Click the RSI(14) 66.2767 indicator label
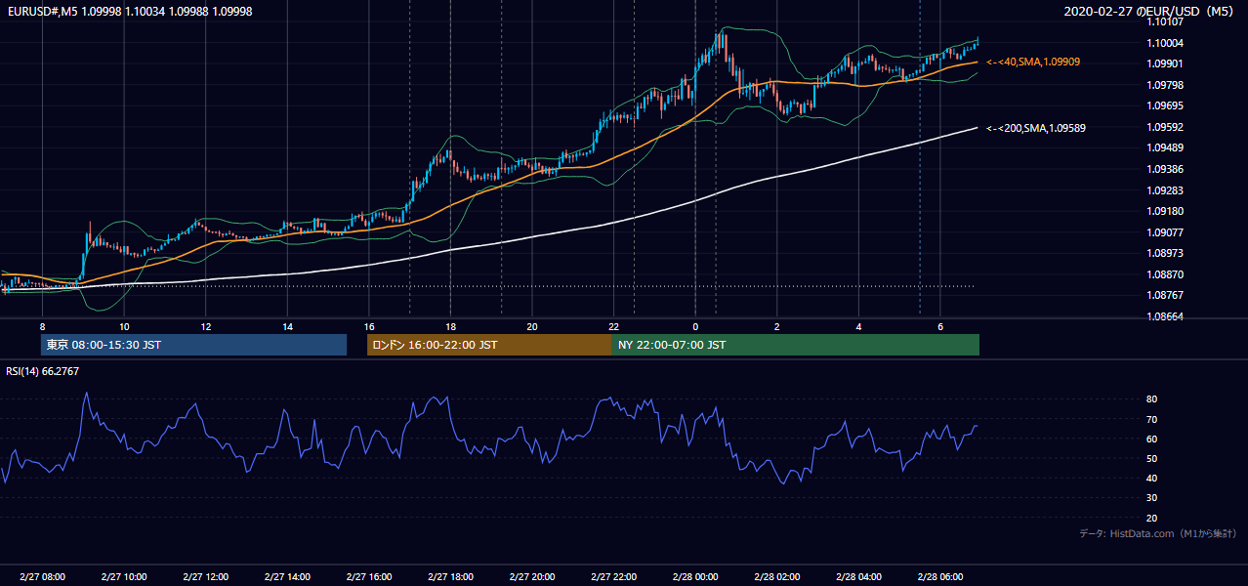Screen dimensions: 1248x586 43,371
